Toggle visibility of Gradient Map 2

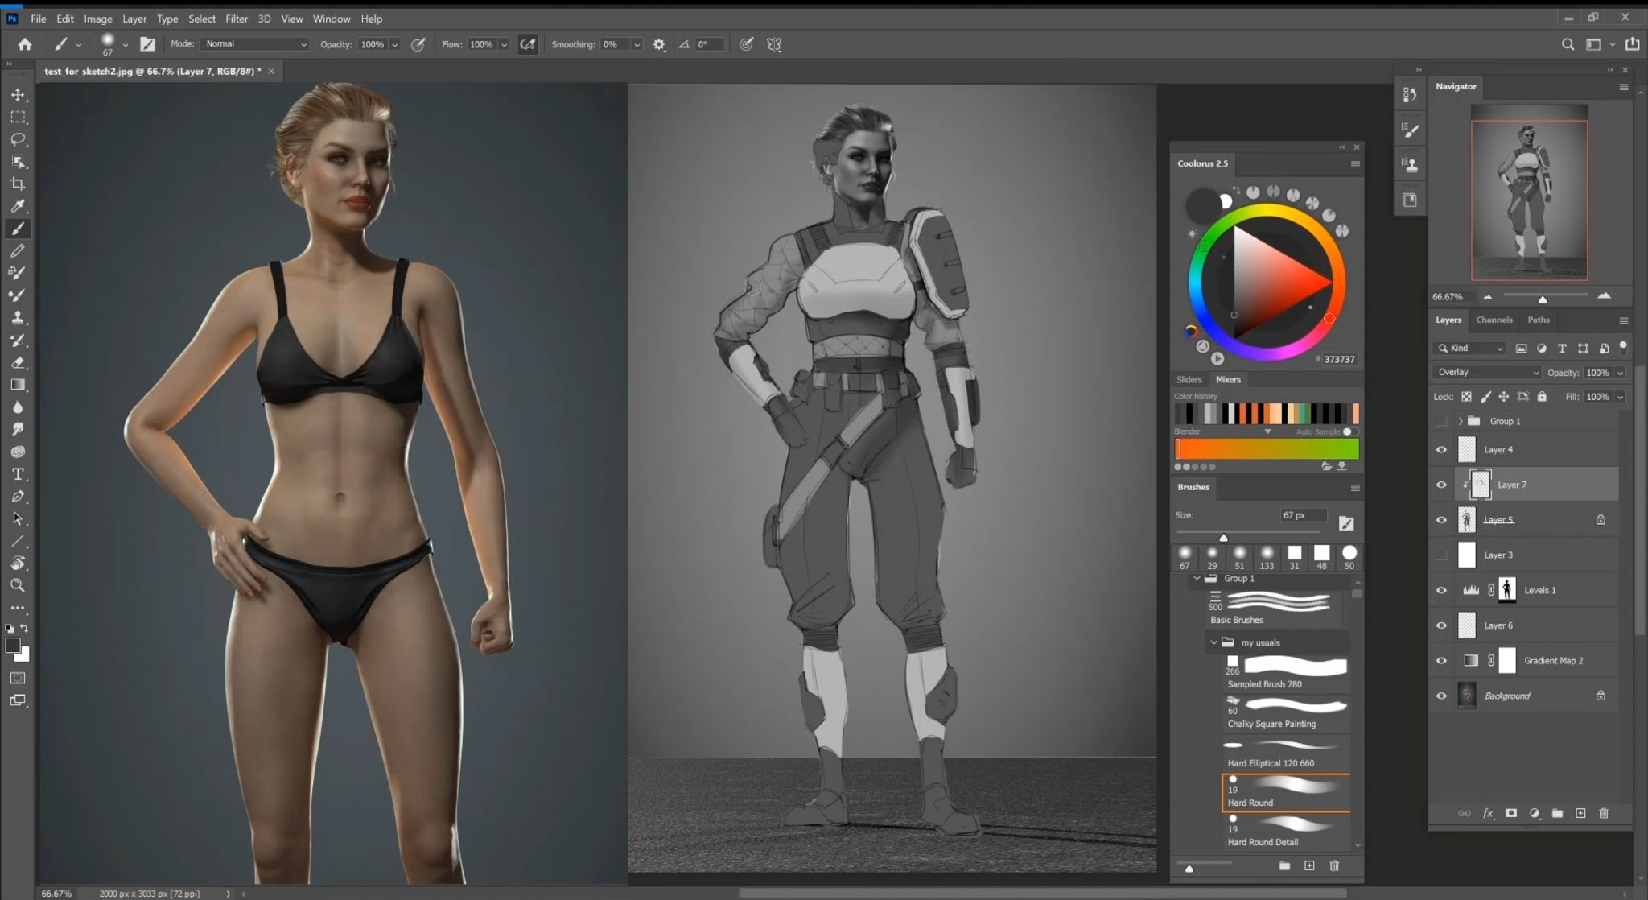[x=1440, y=661]
